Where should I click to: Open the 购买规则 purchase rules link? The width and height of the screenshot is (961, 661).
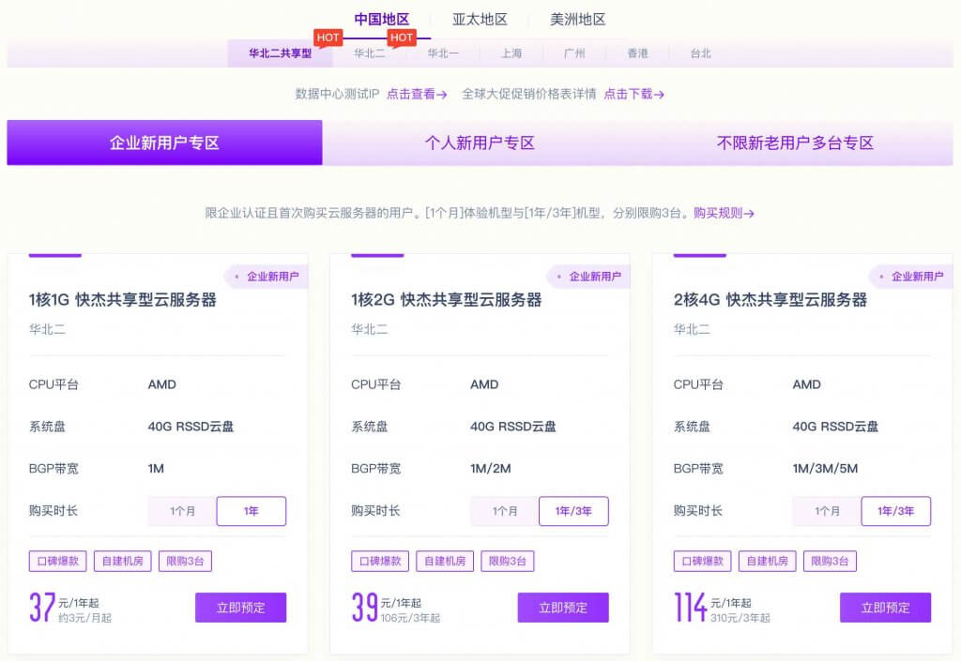[724, 213]
